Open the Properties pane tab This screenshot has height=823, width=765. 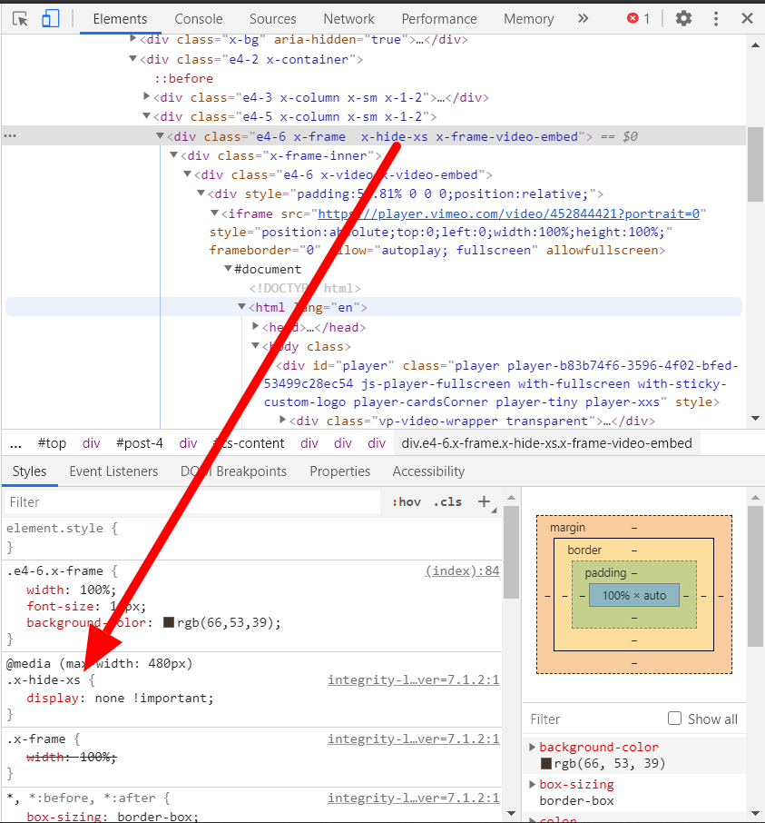pos(339,471)
